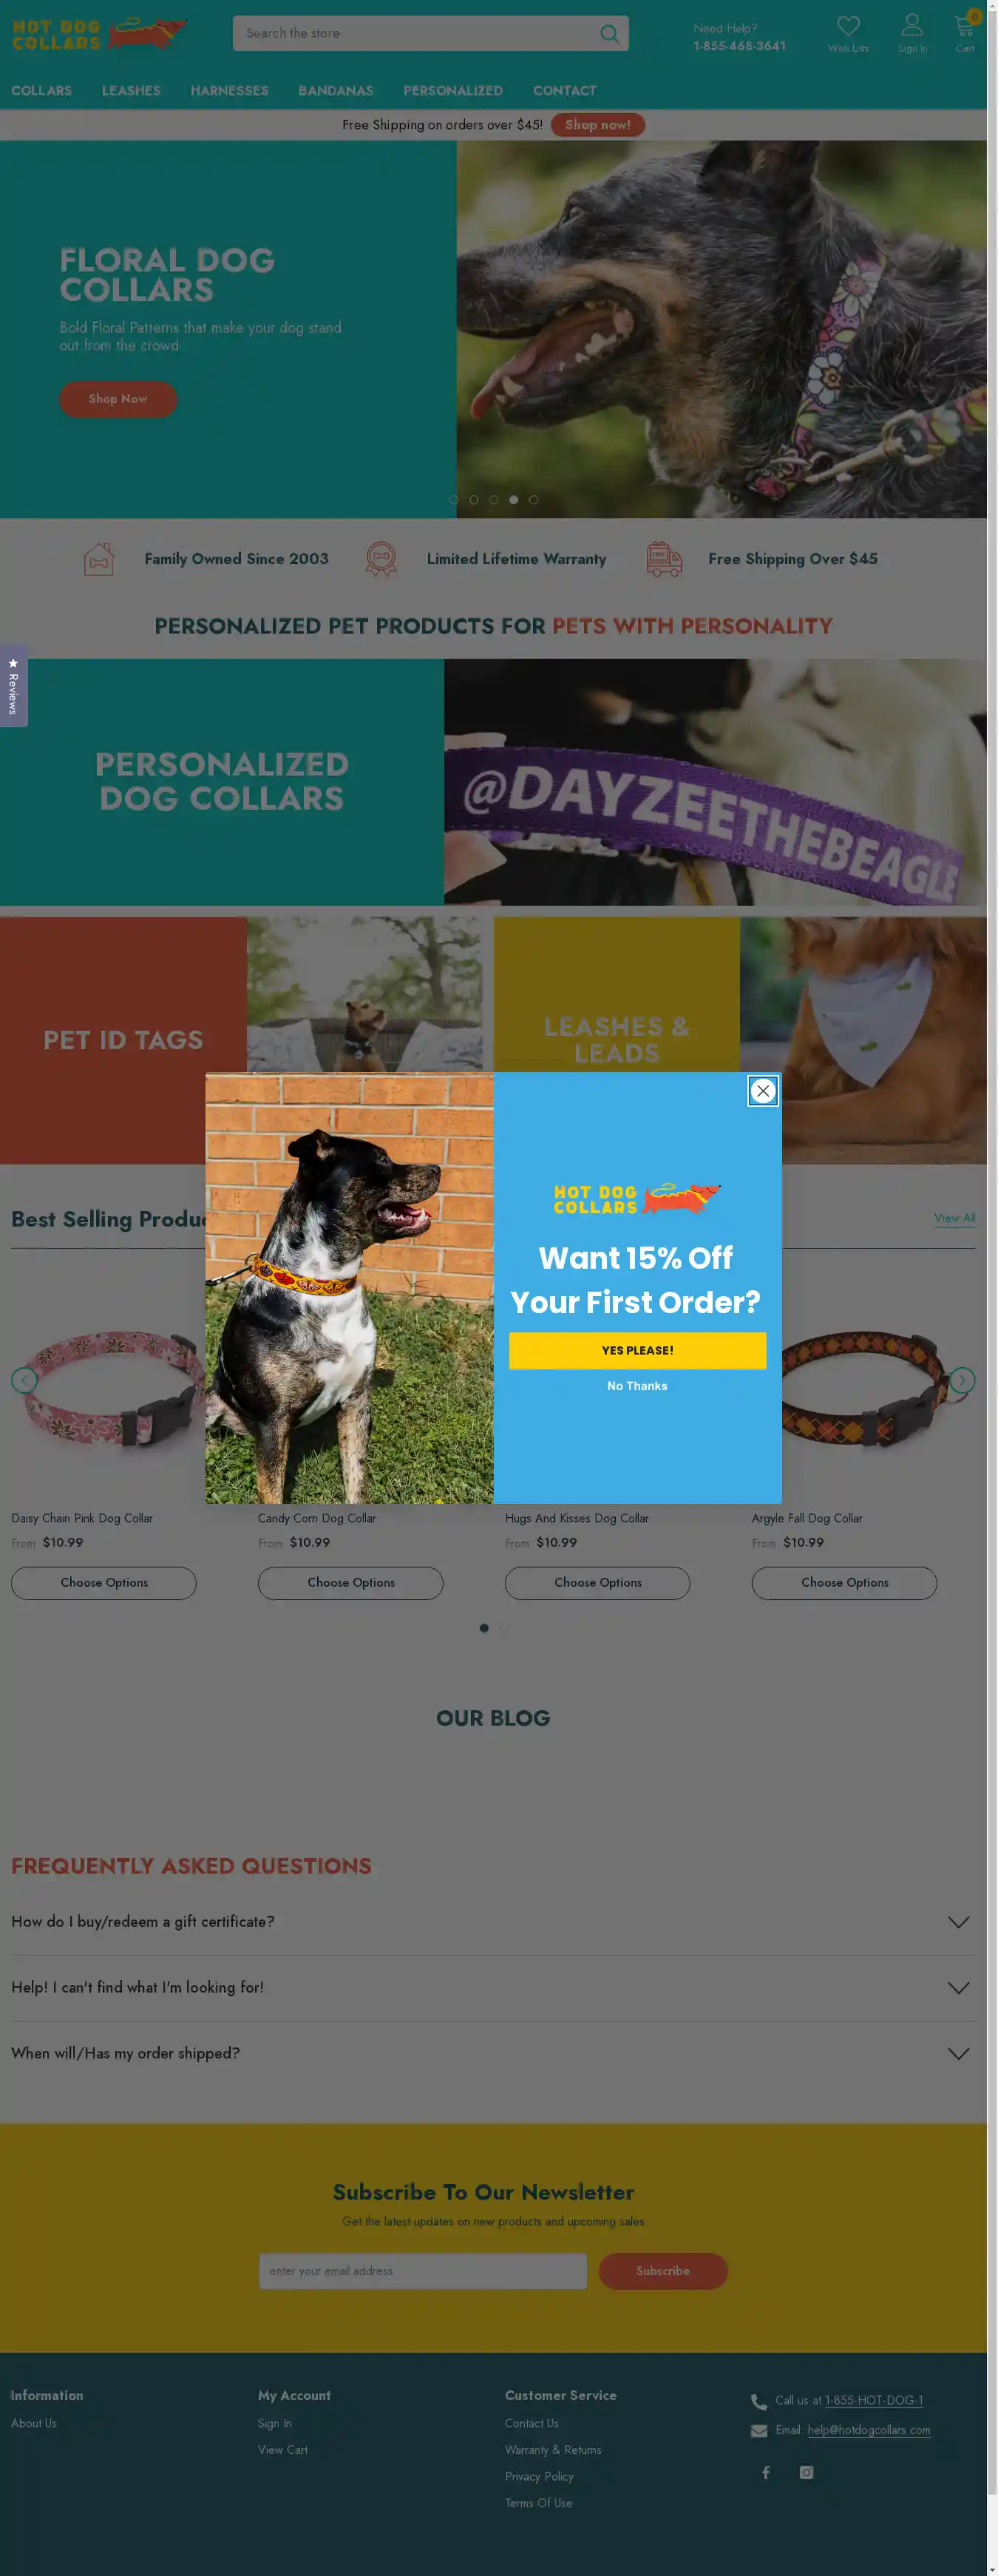Show next best selling products arrow
This screenshot has width=998, height=2576.
pyautogui.click(x=962, y=1380)
